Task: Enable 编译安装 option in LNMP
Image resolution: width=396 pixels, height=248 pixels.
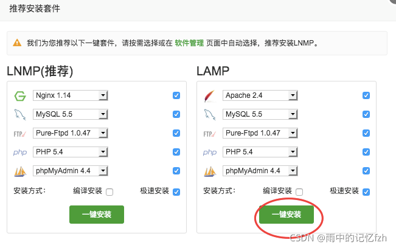Action: [x=109, y=192]
